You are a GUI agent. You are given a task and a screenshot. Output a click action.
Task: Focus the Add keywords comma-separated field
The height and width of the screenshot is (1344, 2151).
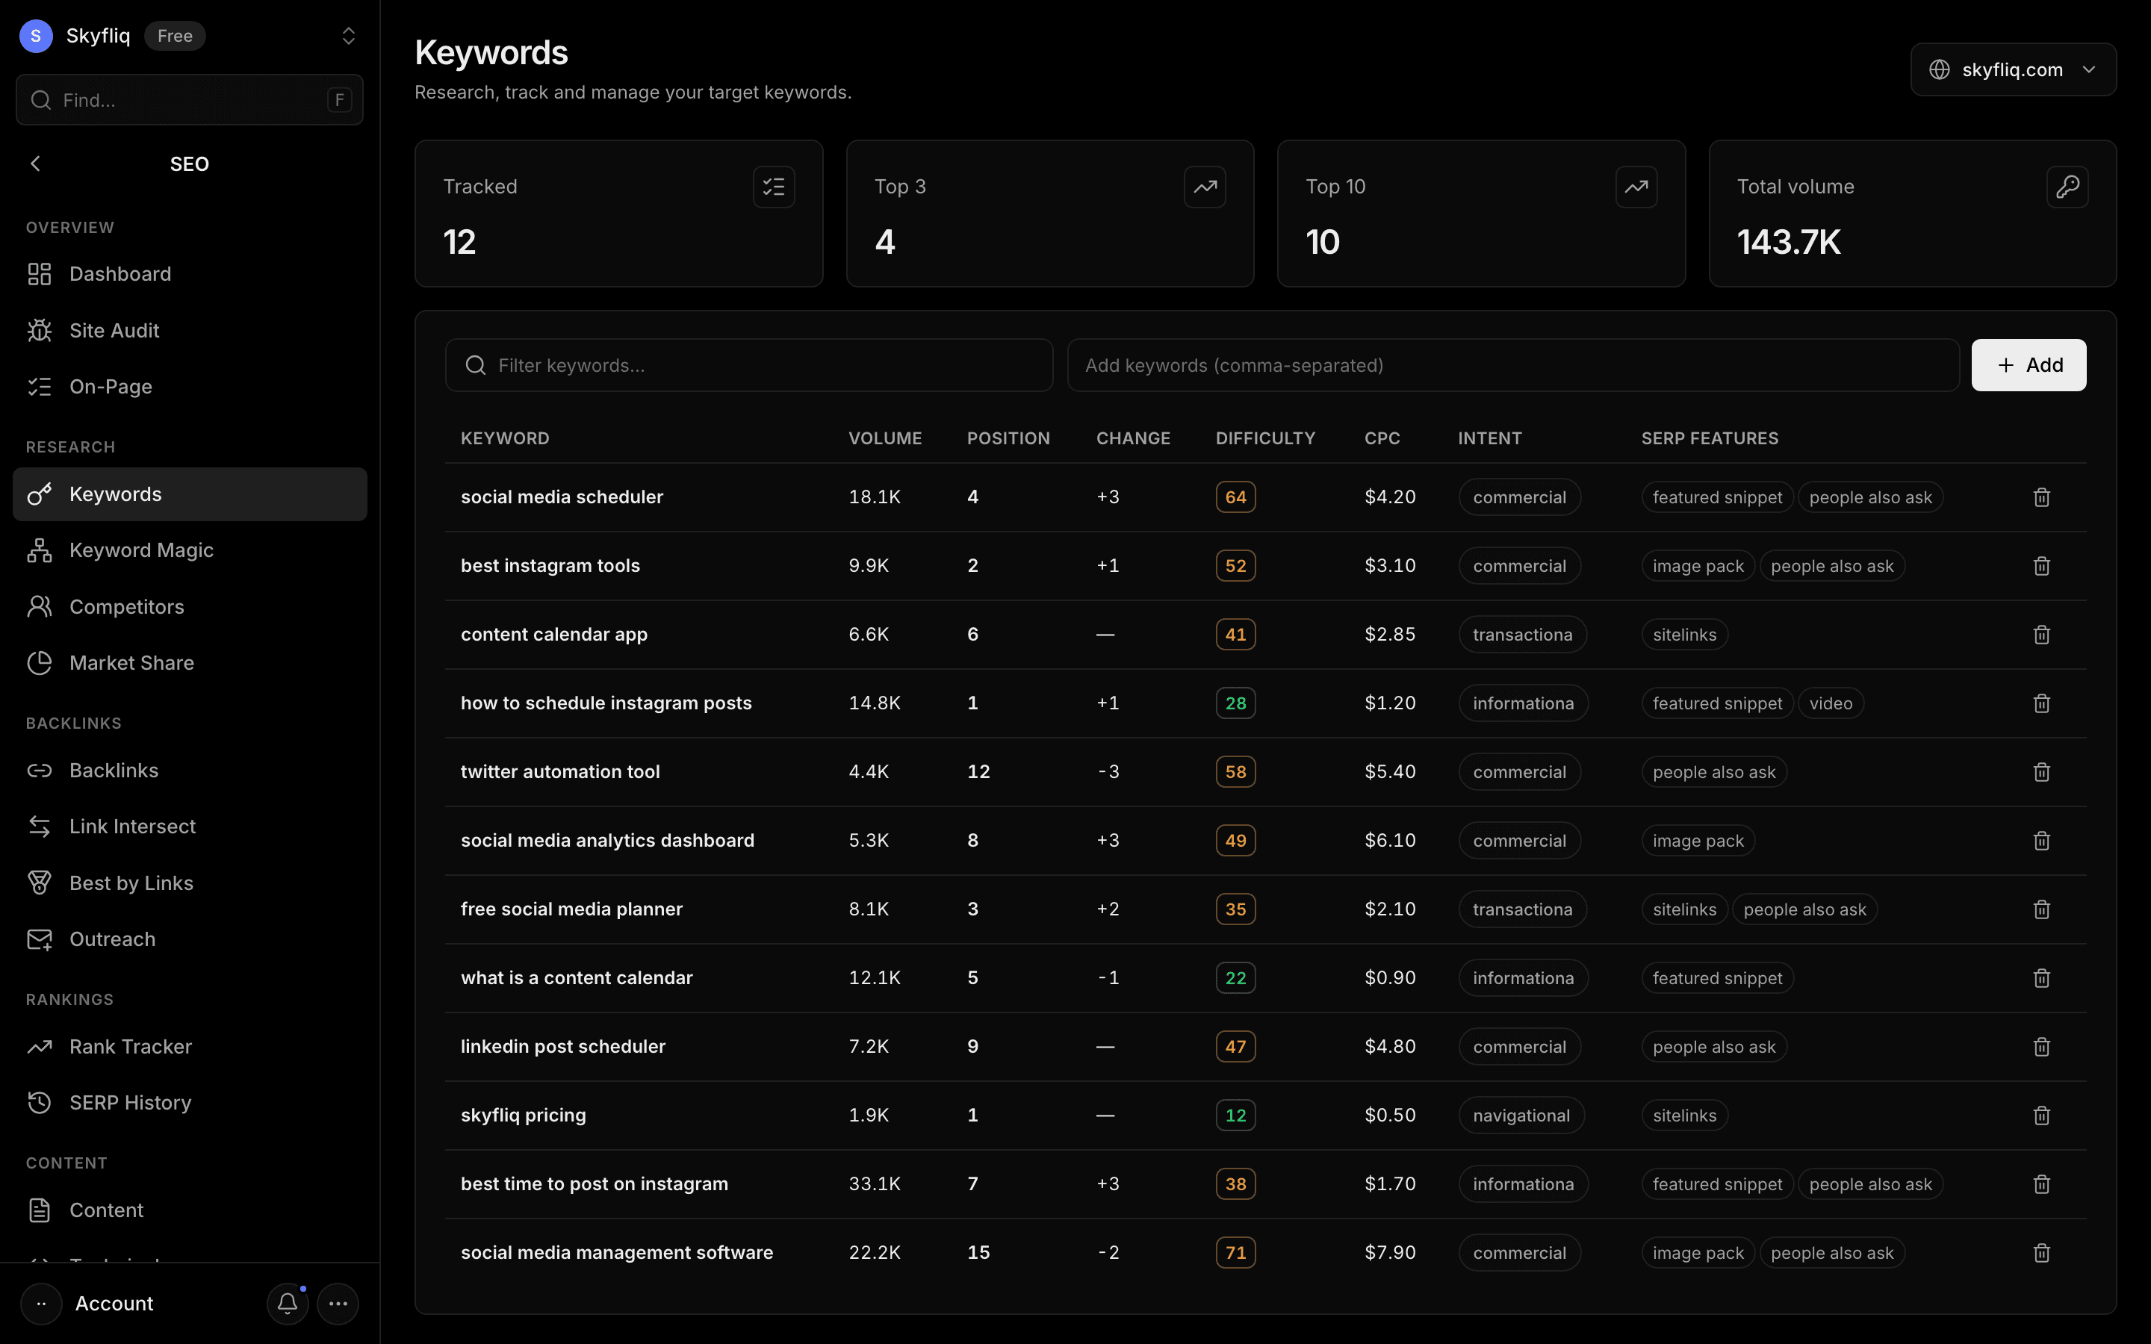click(x=1513, y=365)
